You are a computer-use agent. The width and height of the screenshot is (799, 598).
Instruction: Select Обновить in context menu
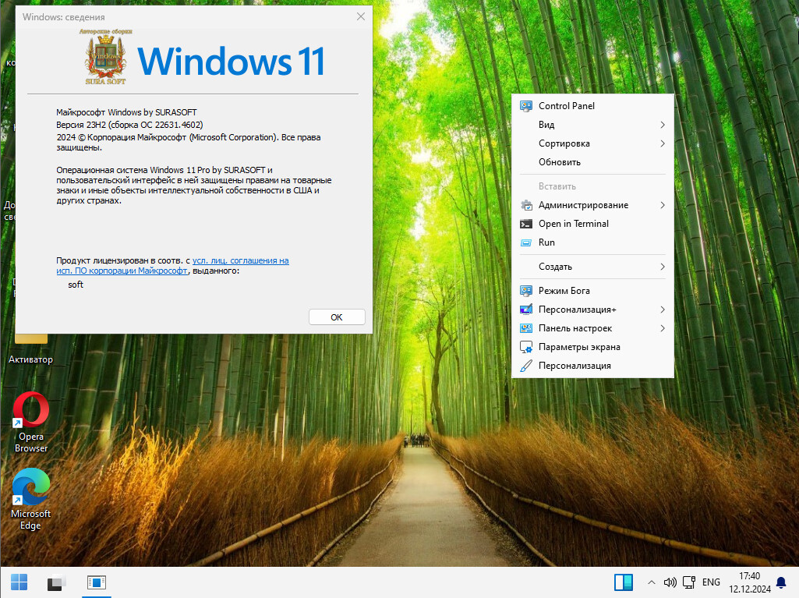click(x=592, y=162)
